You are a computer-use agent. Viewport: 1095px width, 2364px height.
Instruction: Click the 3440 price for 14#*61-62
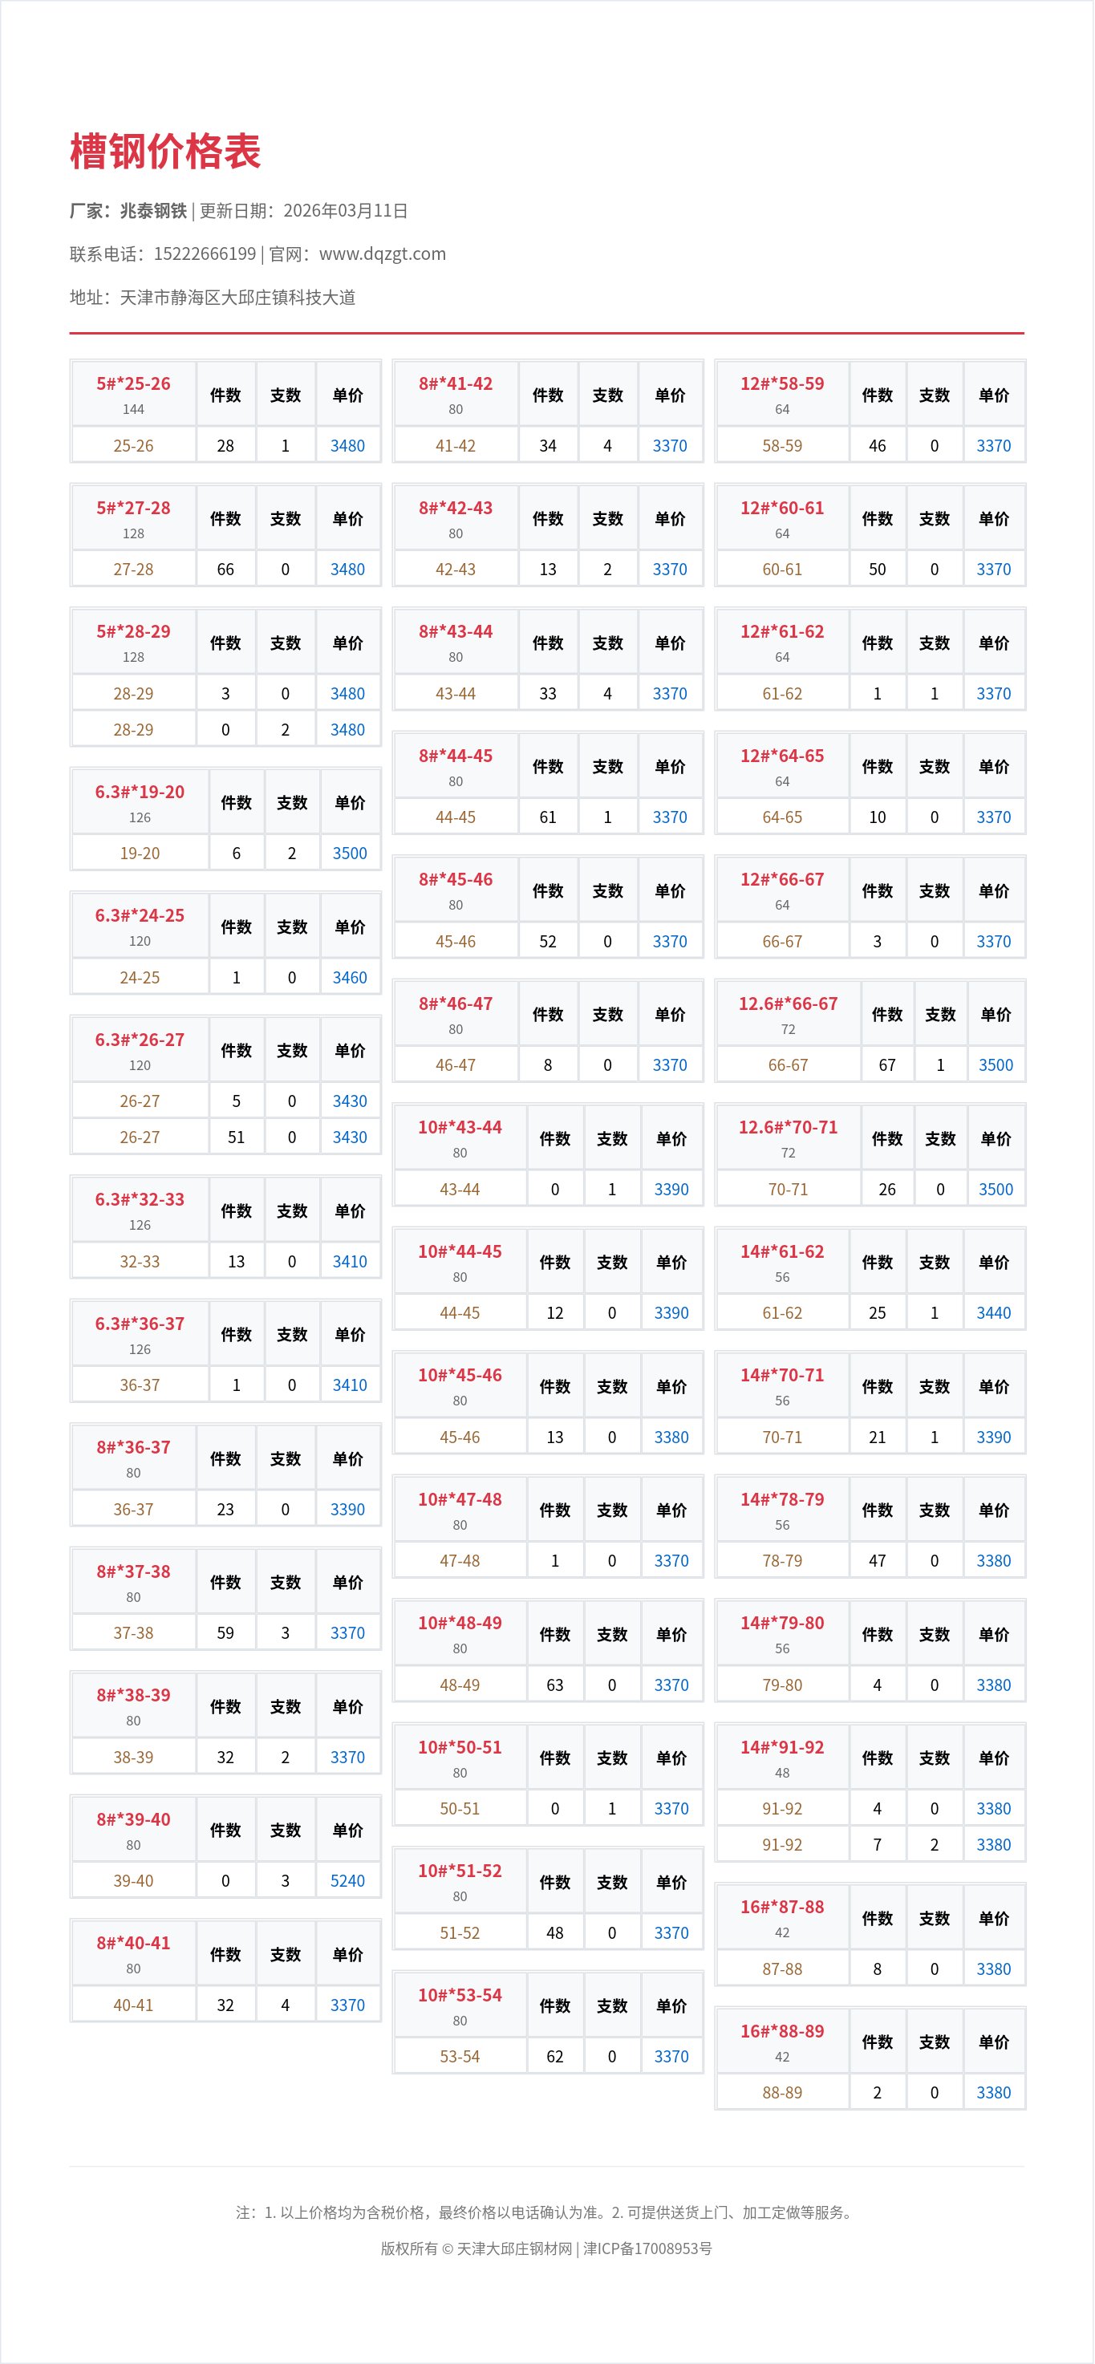pos(994,1312)
